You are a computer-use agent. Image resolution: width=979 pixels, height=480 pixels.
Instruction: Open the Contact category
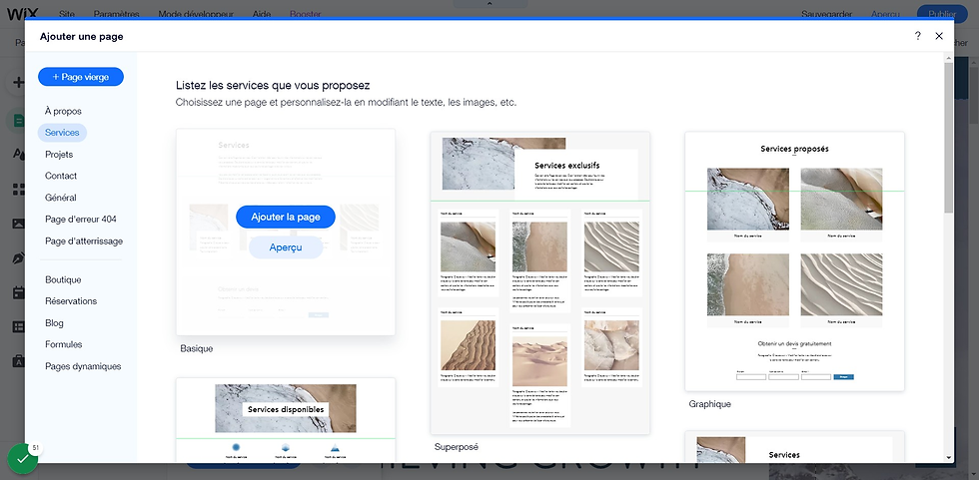tap(61, 176)
